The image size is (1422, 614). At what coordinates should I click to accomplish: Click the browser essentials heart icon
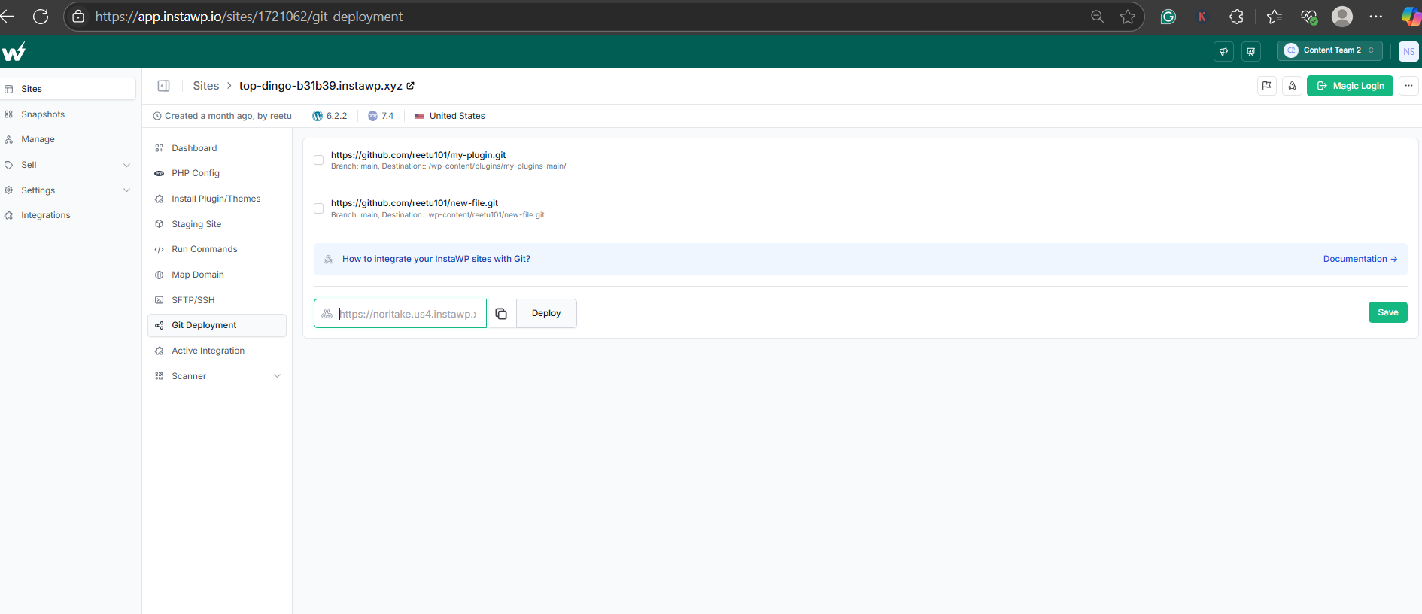click(x=1309, y=17)
